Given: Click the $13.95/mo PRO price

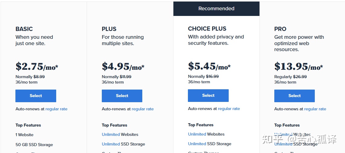Looking at the screenshot, I should pyautogui.click(x=298, y=66).
